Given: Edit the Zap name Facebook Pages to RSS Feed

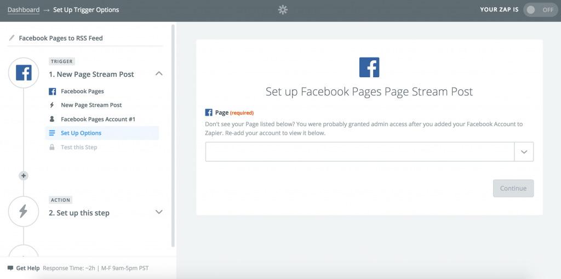Looking at the screenshot, I should (x=60, y=38).
